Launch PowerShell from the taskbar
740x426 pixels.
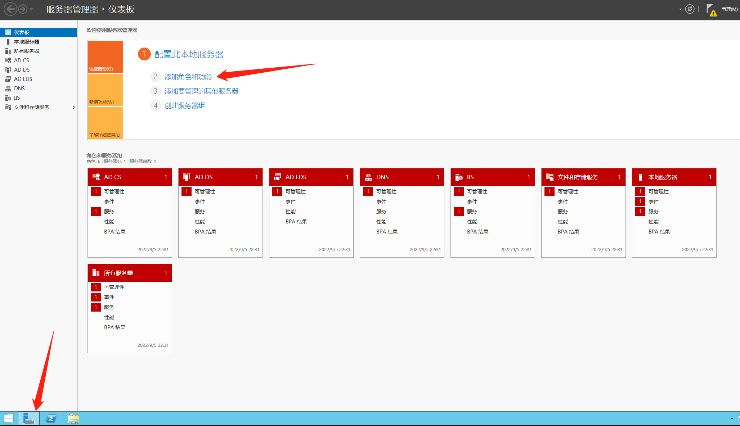51,418
